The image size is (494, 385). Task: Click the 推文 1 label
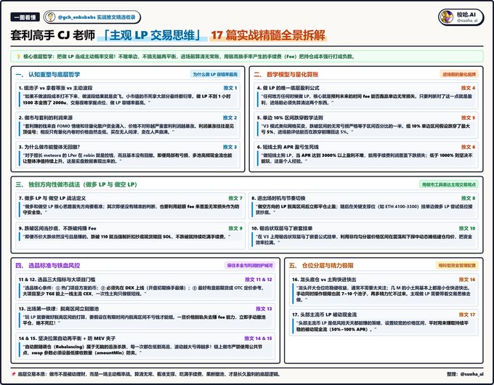coord(230,88)
